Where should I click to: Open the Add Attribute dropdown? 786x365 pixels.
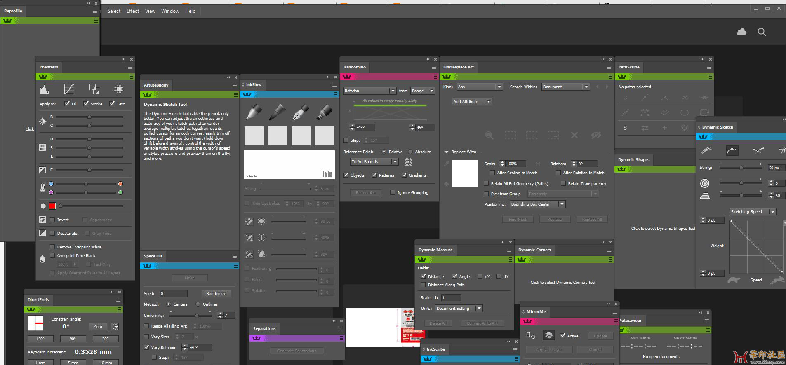click(472, 101)
